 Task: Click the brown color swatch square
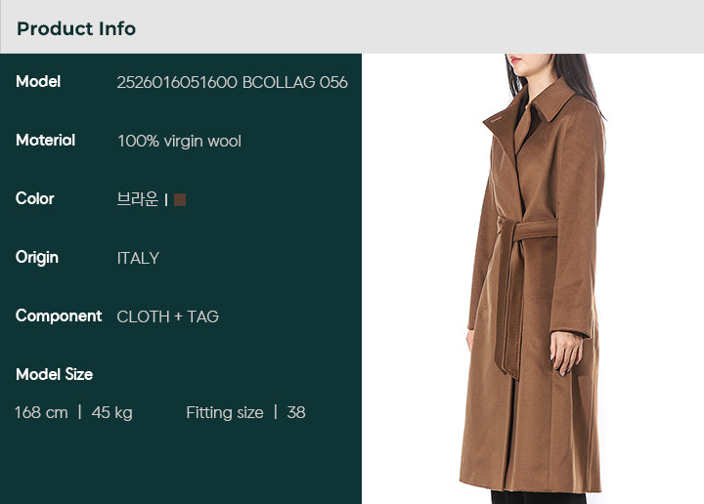180,199
